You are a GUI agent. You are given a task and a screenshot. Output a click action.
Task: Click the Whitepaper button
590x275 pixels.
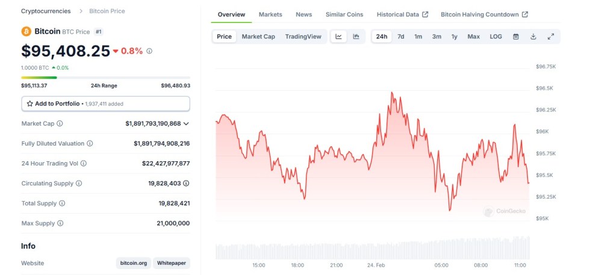coord(172,263)
